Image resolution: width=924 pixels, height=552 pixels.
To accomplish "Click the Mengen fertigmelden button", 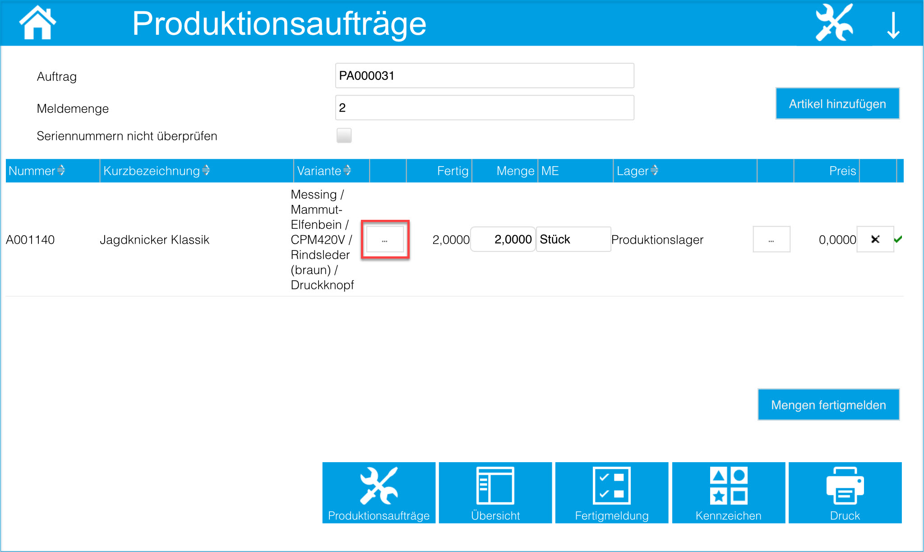I will coord(828,405).
